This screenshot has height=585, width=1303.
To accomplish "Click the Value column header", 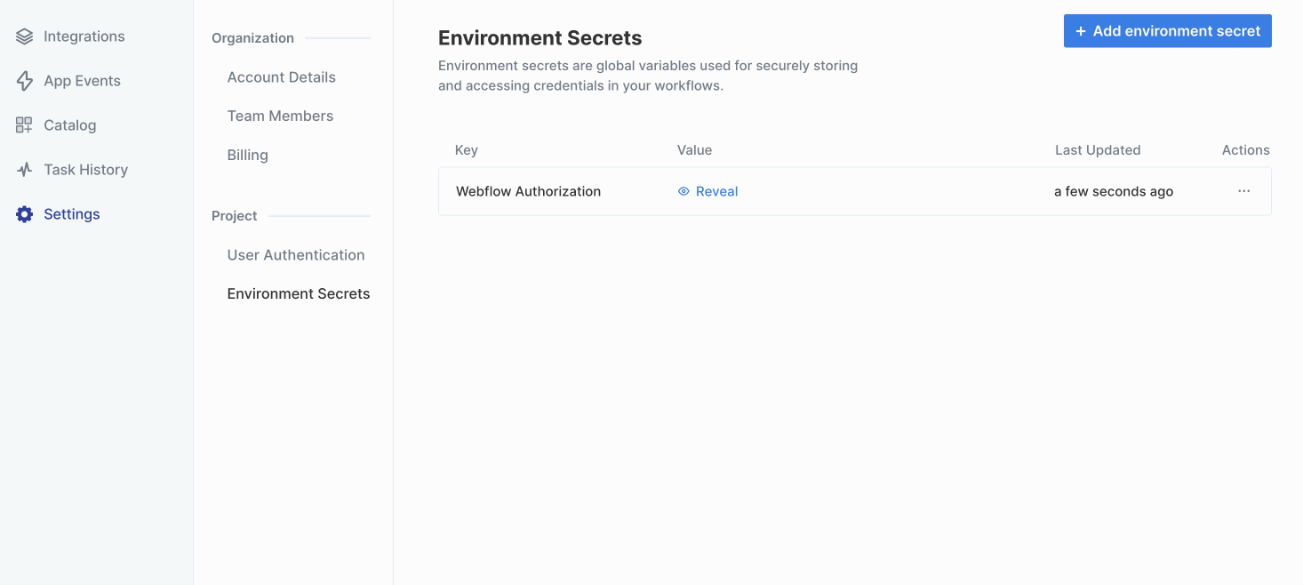I will pyautogui.click(x=694, y=150).
